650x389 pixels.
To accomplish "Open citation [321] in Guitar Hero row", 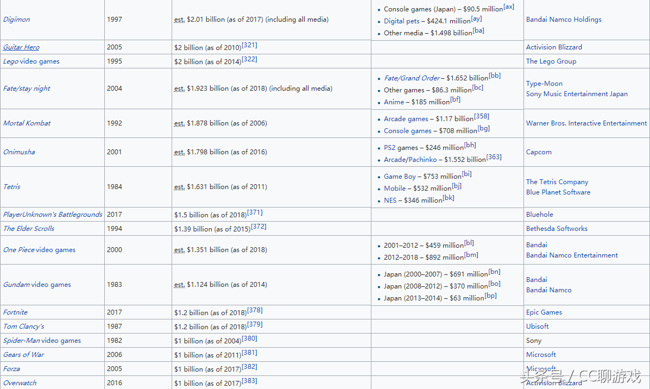I will pos(250,45).
